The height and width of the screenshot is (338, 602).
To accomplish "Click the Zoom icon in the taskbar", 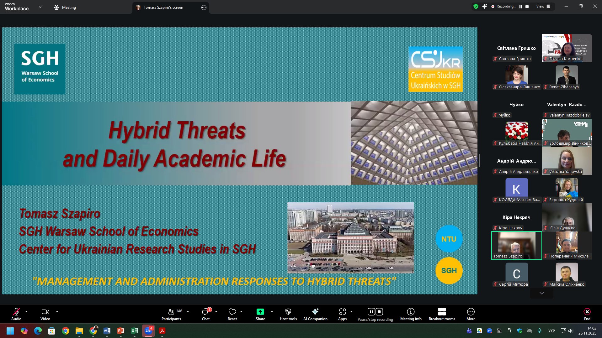I will (x=148, y=331).
